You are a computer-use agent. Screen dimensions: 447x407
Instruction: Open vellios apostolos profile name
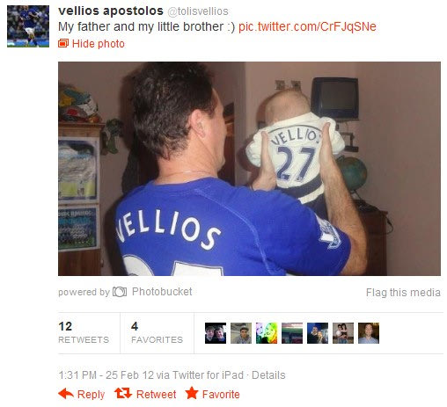click(111, 11)
